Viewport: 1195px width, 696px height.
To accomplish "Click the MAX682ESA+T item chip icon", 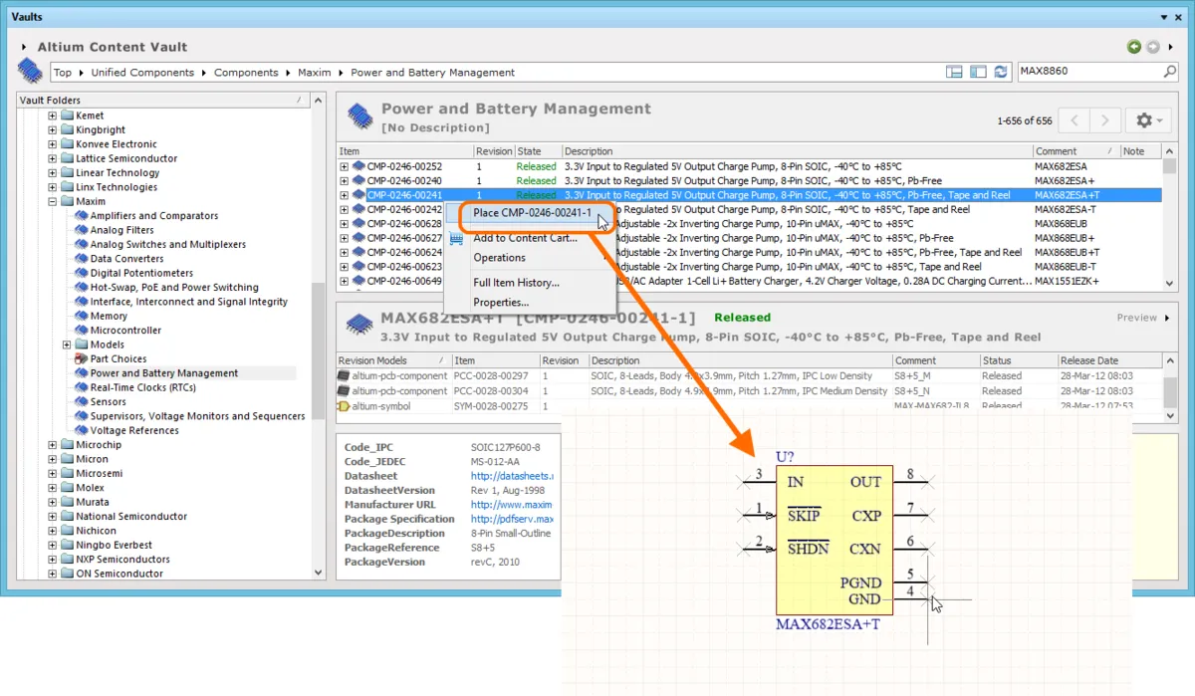I will (x=358, y=325).
